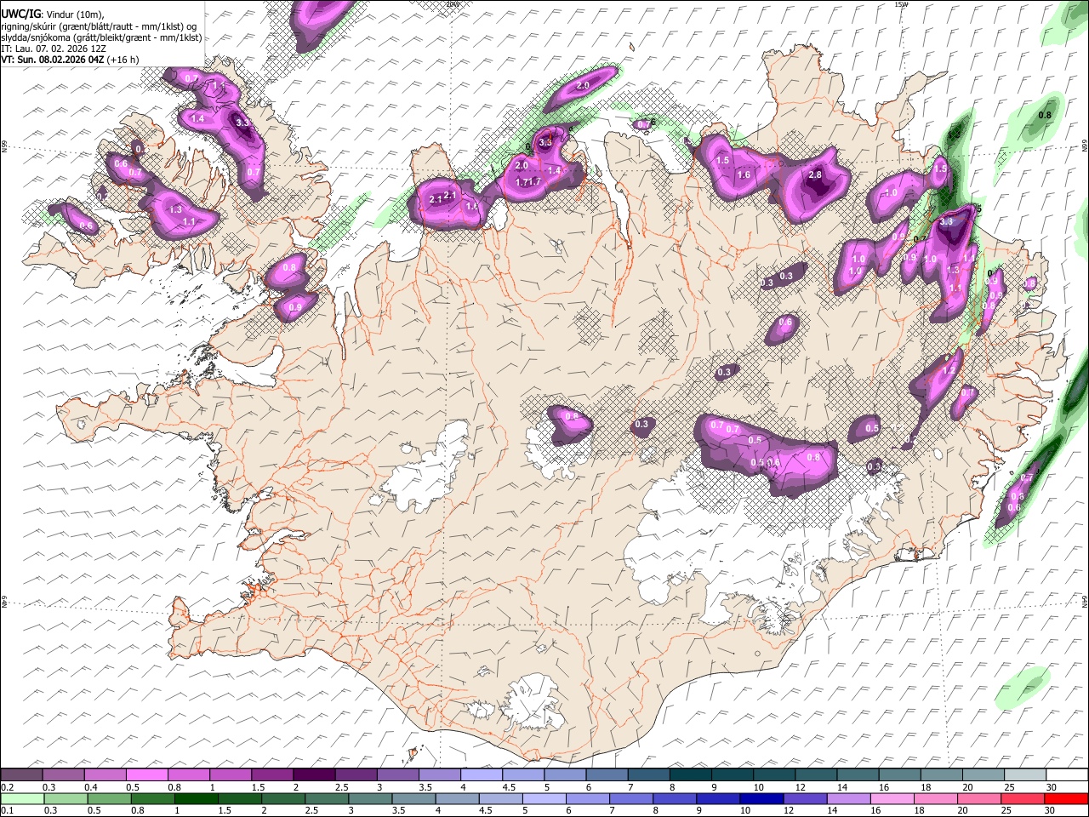Pick the darkest purple 2 swatch in upper legend
Viewport: 1089px width, 817px height.
click(313, 774)
